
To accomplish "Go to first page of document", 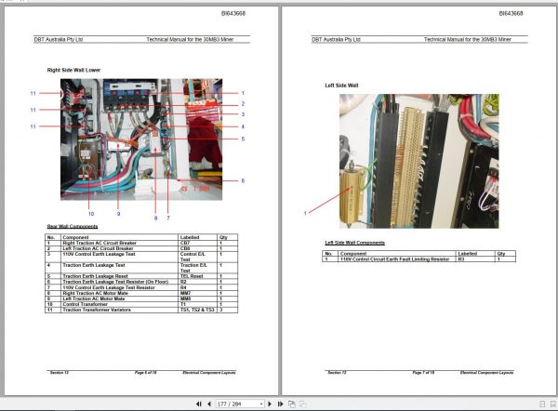I will [x=199, y=404].
